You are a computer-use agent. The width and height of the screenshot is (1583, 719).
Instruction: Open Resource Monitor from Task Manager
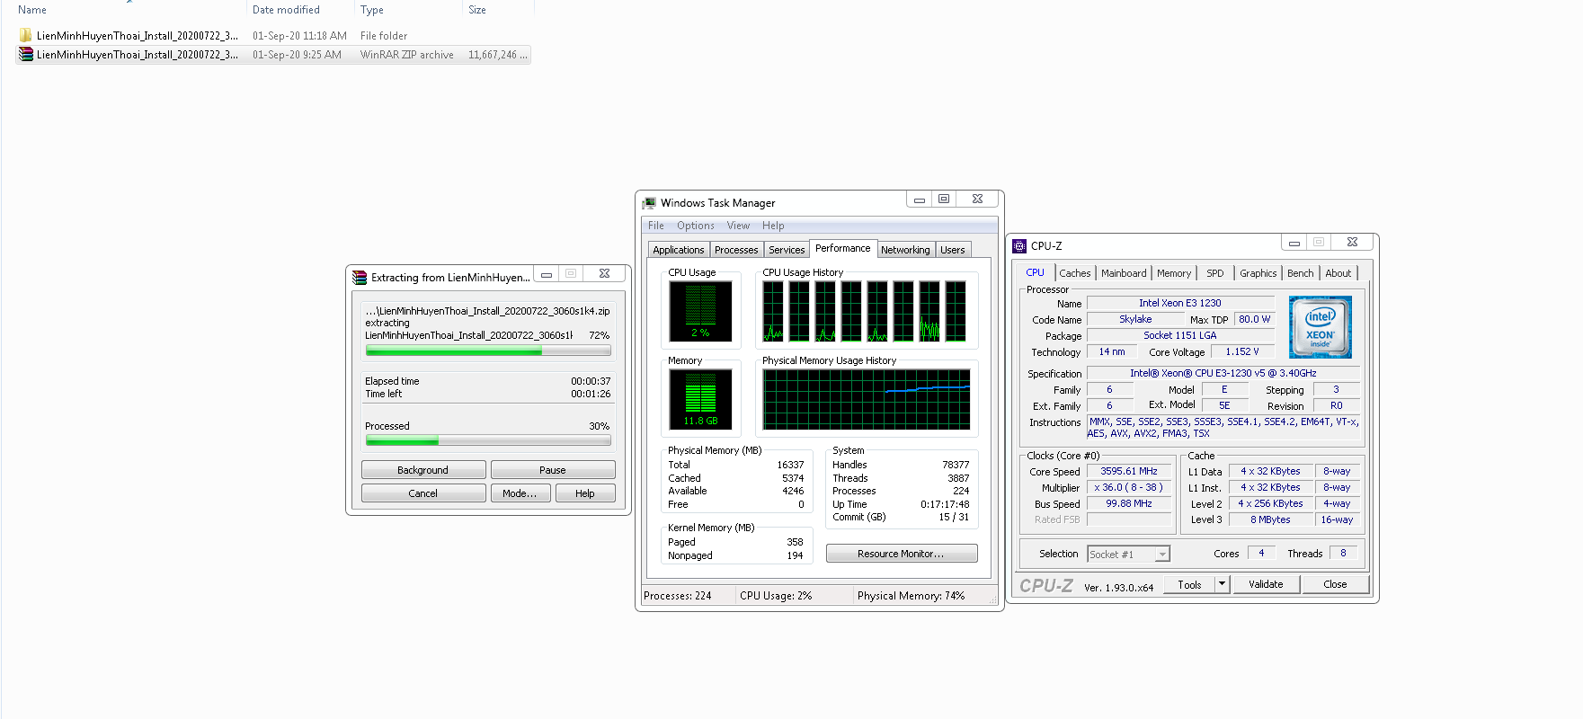tap(902, 554)
